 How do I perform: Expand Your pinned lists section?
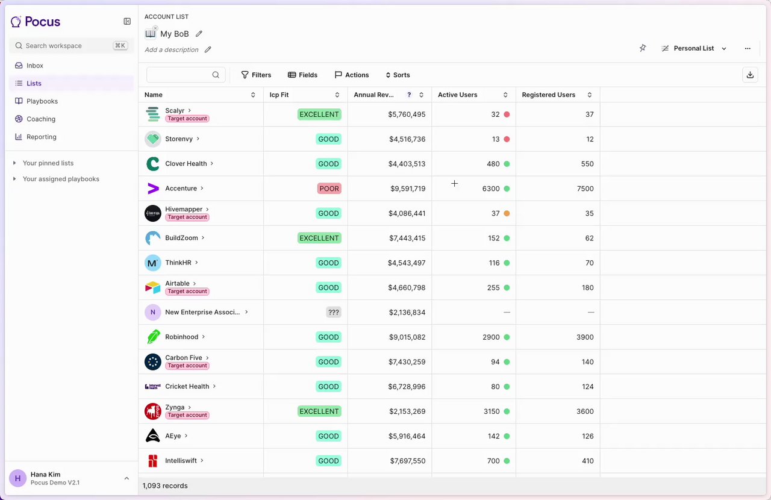coord(14,163)
